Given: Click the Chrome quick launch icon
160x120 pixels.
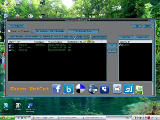Looking at the screenshot, I should [x=25, y=118].
